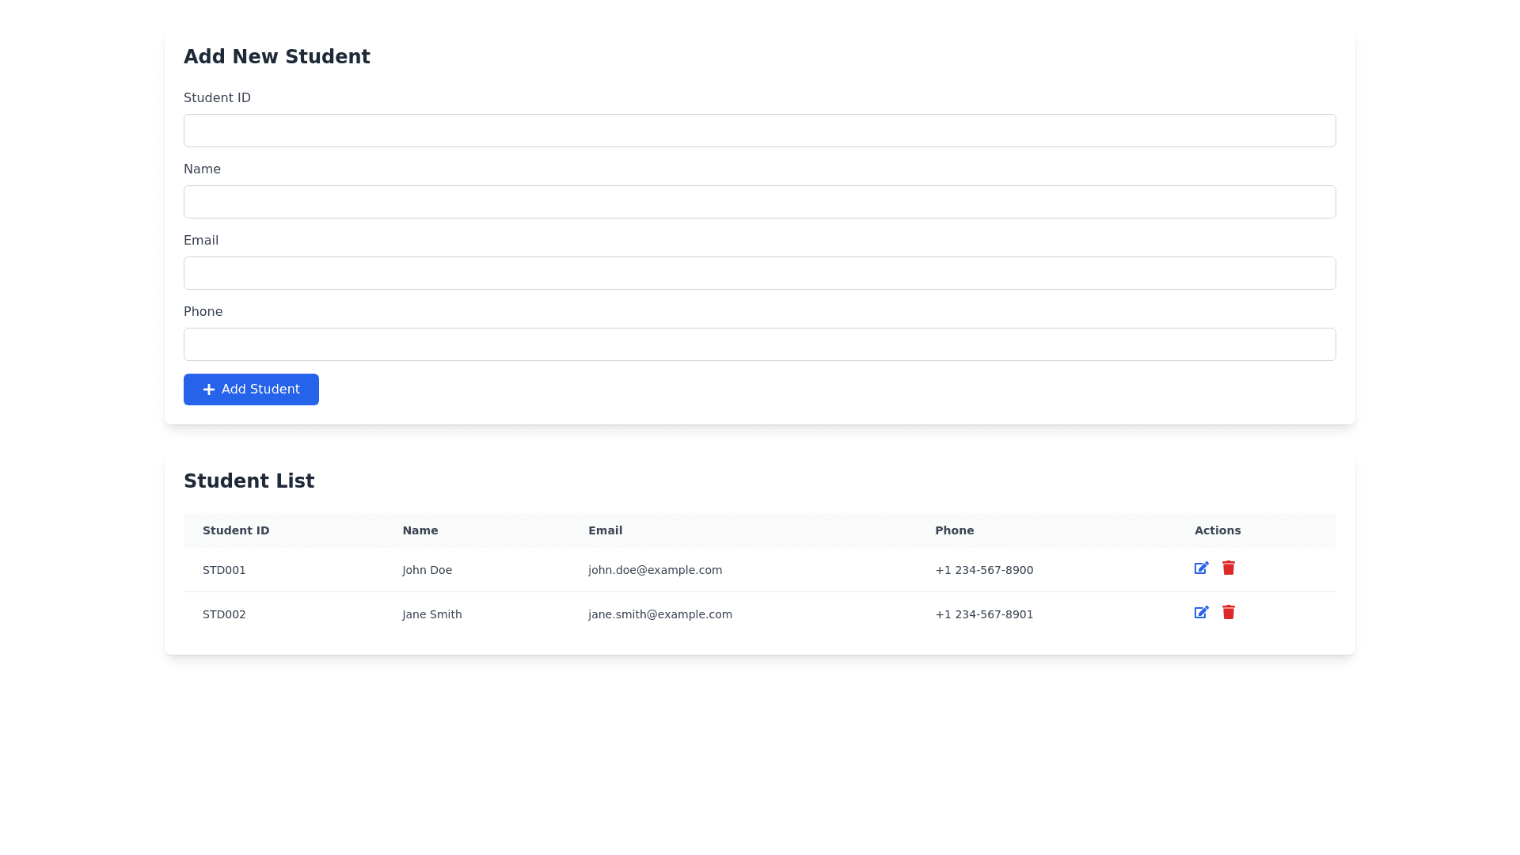Viewport: 1520px width, 855px height.
Task: Click the STD002 student ID cell
Action: click(224, 614)
